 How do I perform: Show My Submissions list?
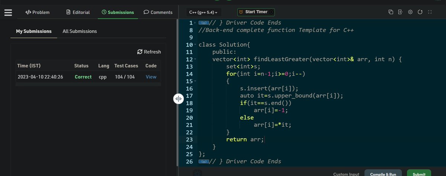tap(34, 31)
